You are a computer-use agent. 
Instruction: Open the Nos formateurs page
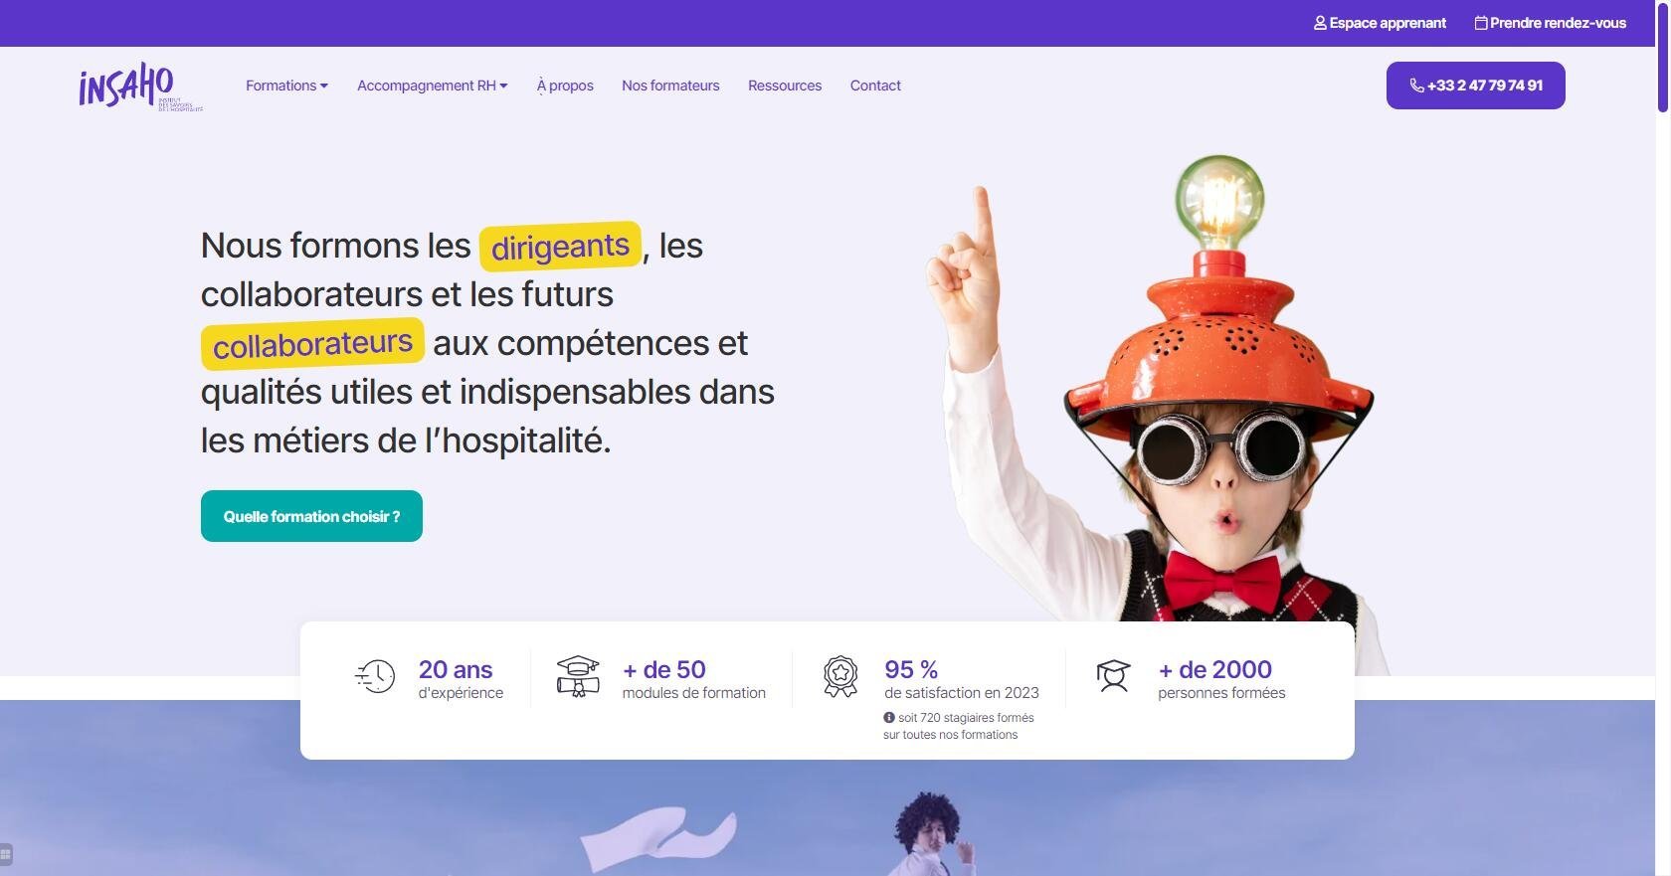(x=670, y=86)
